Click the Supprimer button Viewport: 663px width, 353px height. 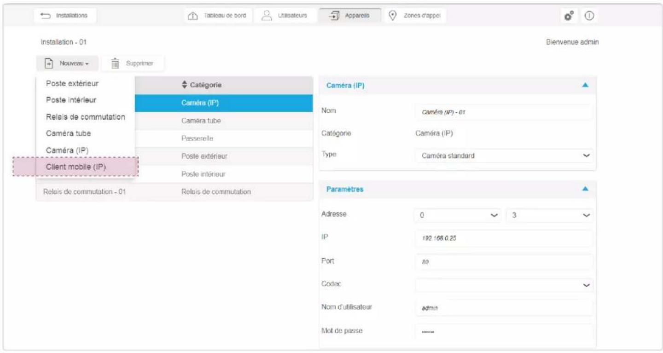pyautogui.click(x=132, y=64)
